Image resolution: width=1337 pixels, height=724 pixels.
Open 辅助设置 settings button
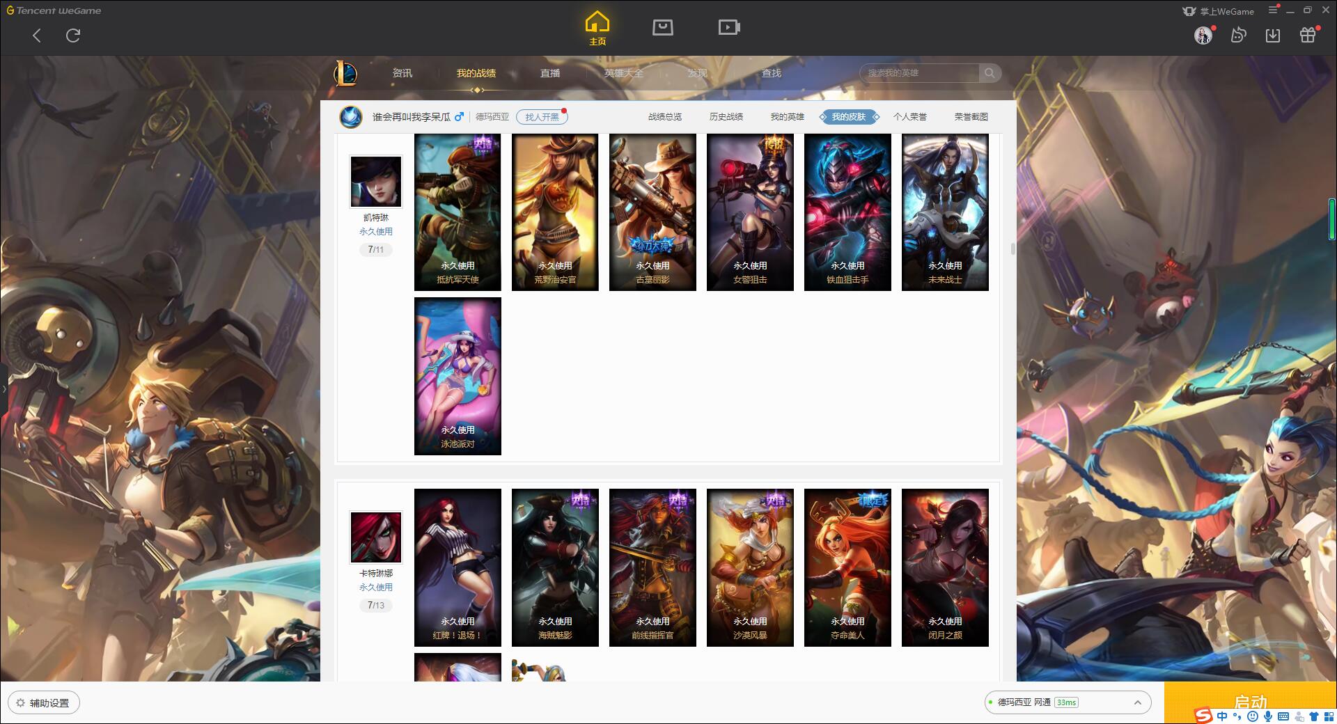coord(43,702)
